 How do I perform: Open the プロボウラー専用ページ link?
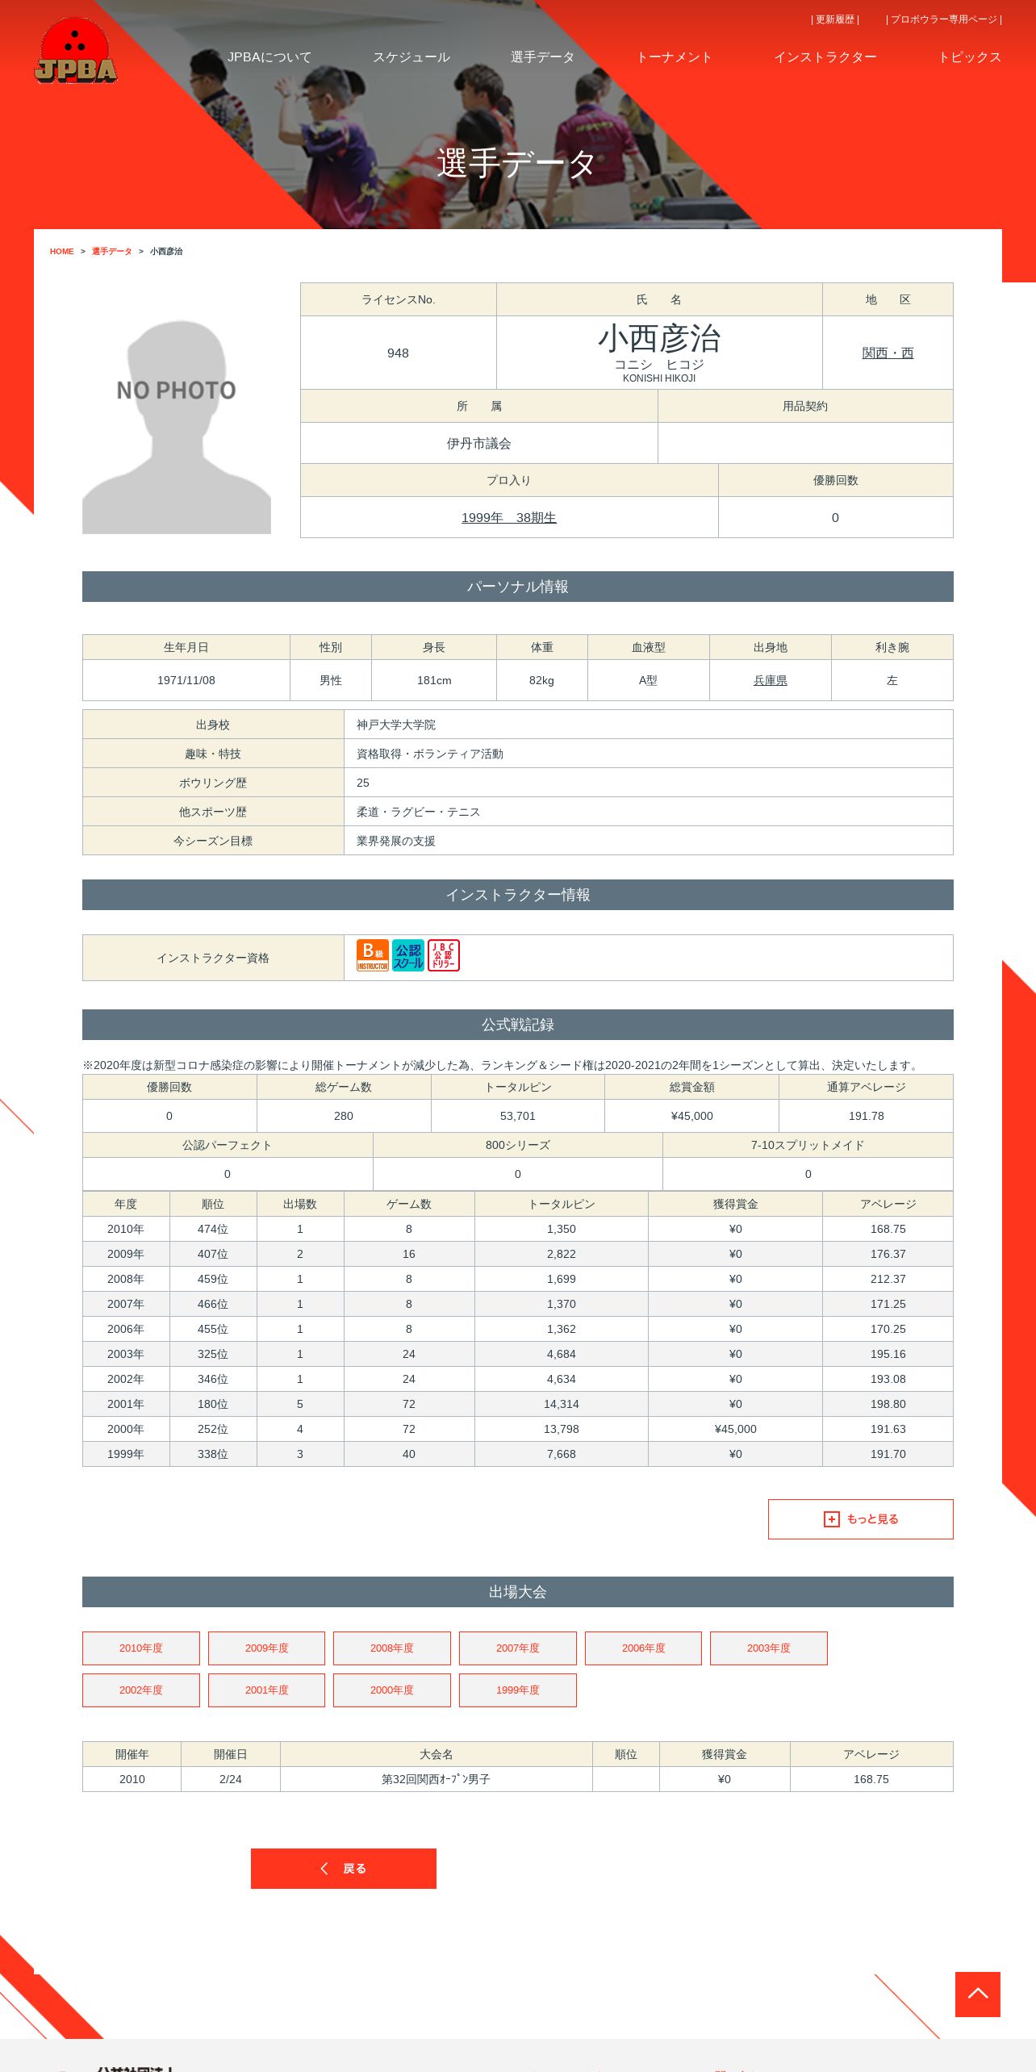(x=944, y=19)
